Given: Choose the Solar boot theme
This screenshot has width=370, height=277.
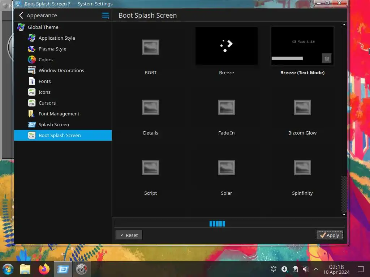Looking at the screenshot, I should click(x=226, y=168).
